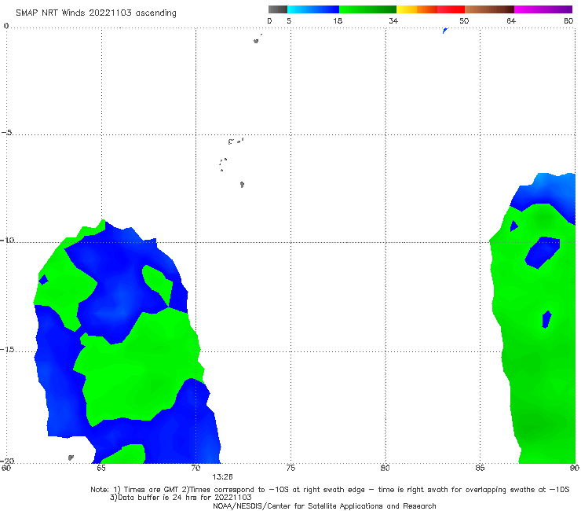Click the brown segment of the color bar
This screenshot has height=511, width=581.
489,9
